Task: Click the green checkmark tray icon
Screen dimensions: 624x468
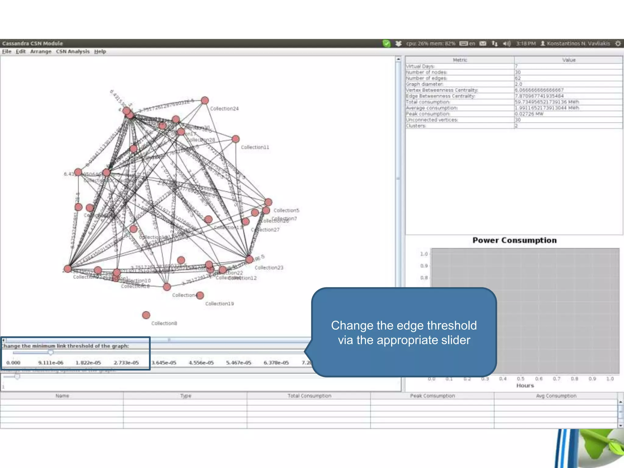Action: (386, 44)
